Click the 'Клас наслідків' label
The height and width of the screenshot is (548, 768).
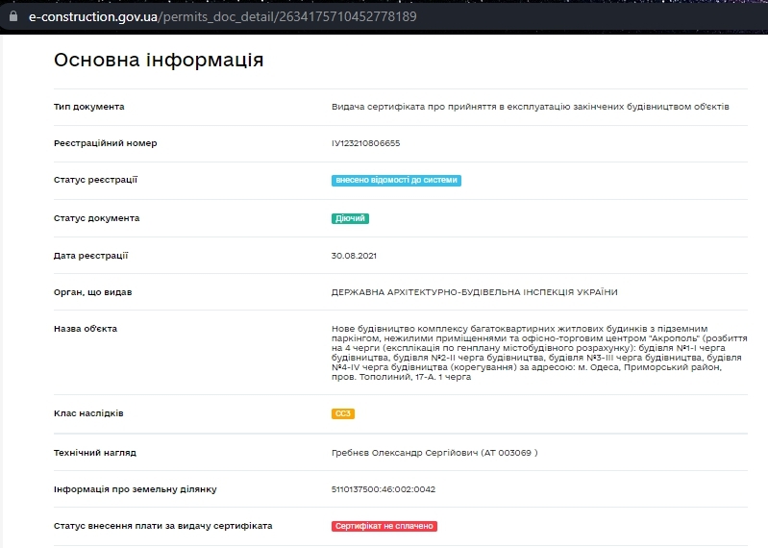coord(88,413)
